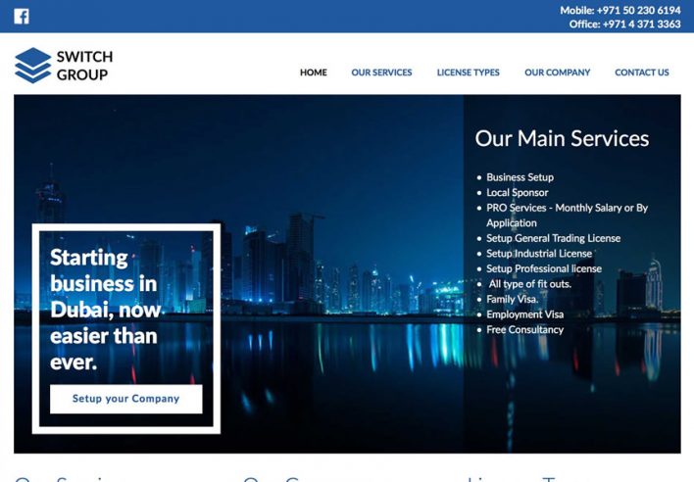Navigate to CONTACT US

tap(642, 72)
